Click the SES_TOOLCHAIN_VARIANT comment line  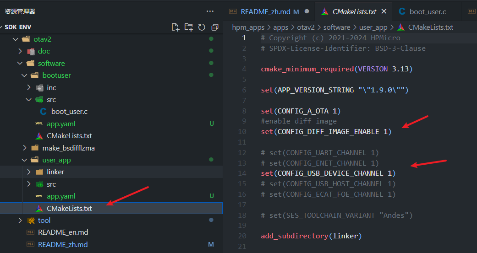[x=337, y=215]
